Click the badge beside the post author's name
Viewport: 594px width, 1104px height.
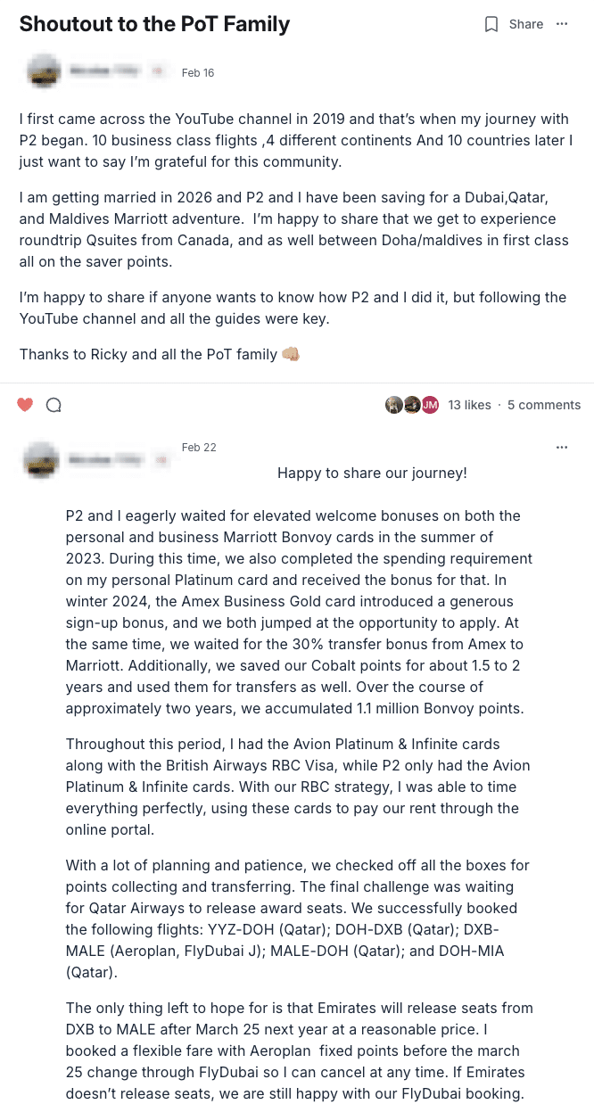click(159, 71)
